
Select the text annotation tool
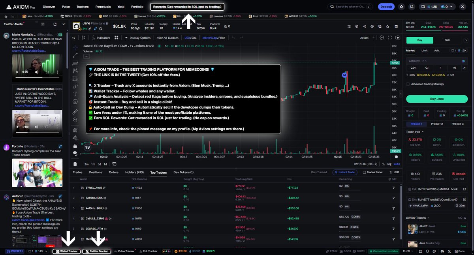[75, 94]
